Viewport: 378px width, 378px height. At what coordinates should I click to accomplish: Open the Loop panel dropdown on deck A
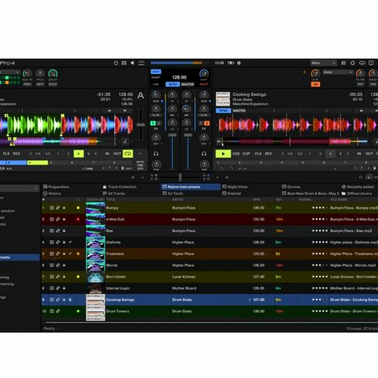pyautogui.click(x=88, y=169)
